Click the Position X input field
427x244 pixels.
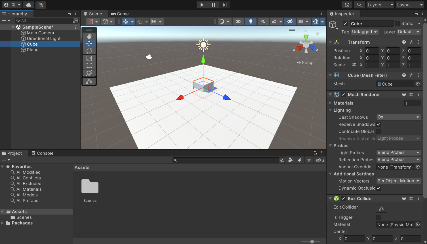(x=372, y=51)
